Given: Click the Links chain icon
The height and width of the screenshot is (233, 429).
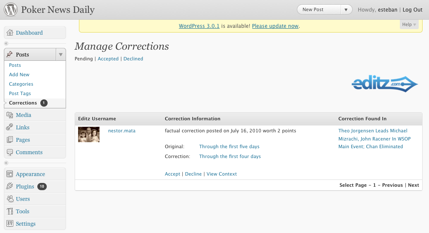Looking at the screenshot, I should 10,127.
